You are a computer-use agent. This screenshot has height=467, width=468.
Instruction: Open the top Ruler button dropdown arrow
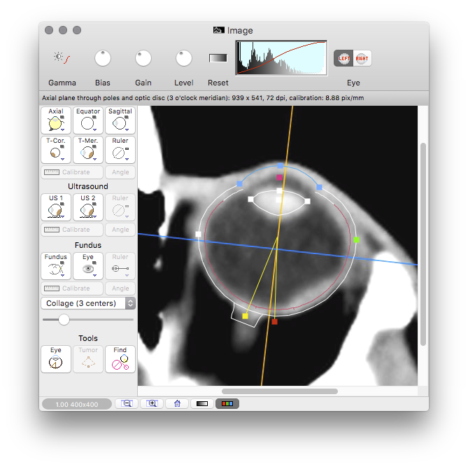point(127,159)
